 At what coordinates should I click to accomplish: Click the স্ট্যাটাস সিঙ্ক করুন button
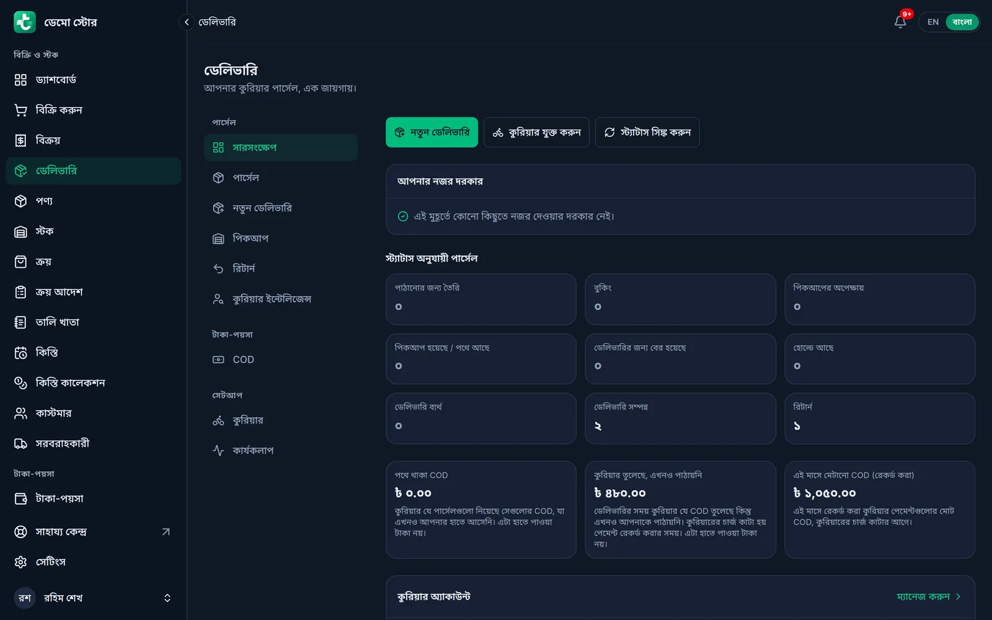coord(647,132)
